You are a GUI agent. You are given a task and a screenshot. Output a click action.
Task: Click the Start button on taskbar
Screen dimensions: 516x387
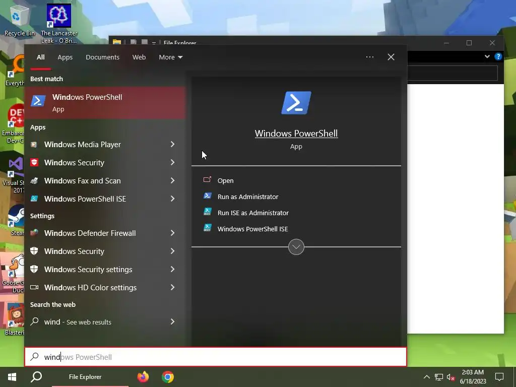click(12, 377)
